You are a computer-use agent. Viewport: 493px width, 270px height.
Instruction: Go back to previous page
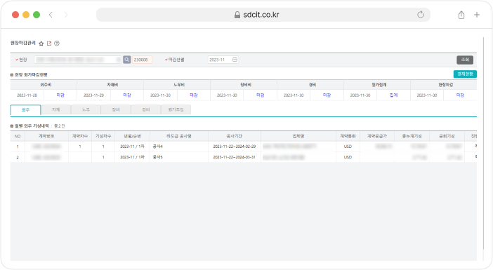click(x=51, y=15)
